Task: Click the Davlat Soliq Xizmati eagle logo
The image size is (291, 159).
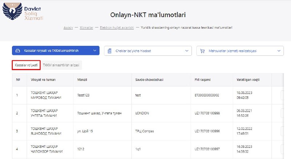Action: point(12,12)
